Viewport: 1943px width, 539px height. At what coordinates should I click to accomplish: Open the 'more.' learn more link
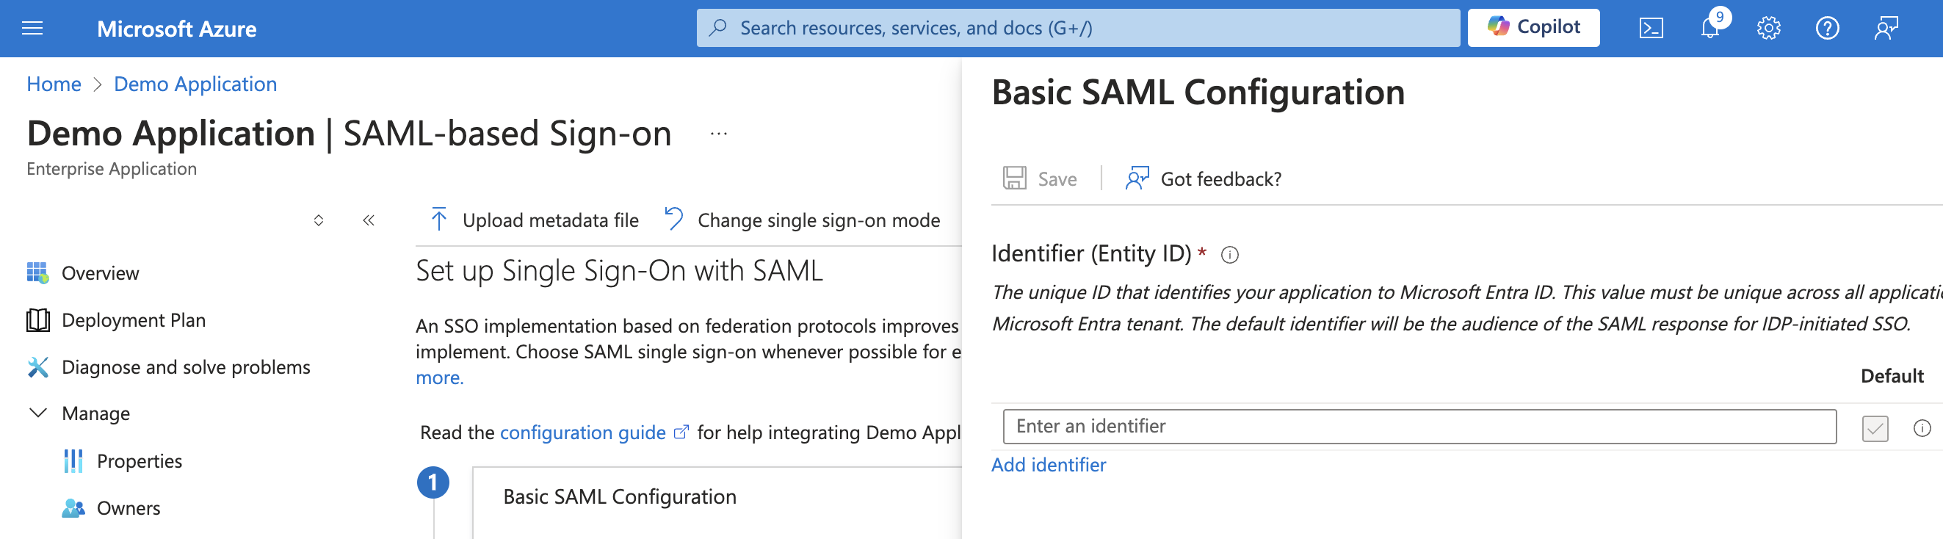click(440, 377)
